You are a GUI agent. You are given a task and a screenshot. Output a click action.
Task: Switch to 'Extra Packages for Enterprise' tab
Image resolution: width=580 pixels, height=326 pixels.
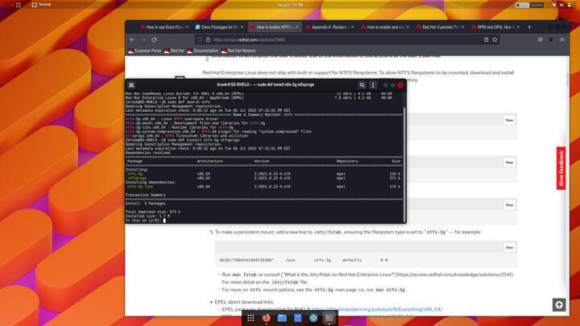pyautogui.click(x=219, y=27)
